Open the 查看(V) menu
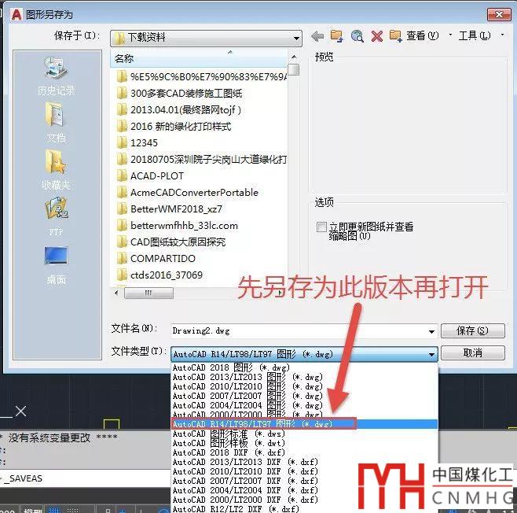Screen dimensions: 517x513 422,35
